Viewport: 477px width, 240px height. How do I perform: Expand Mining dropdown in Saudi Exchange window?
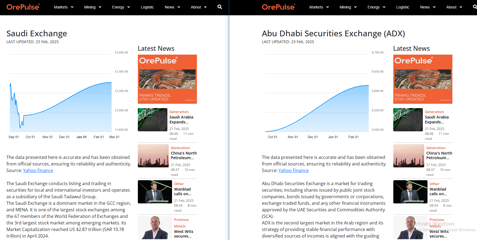[x=93, y=7]
